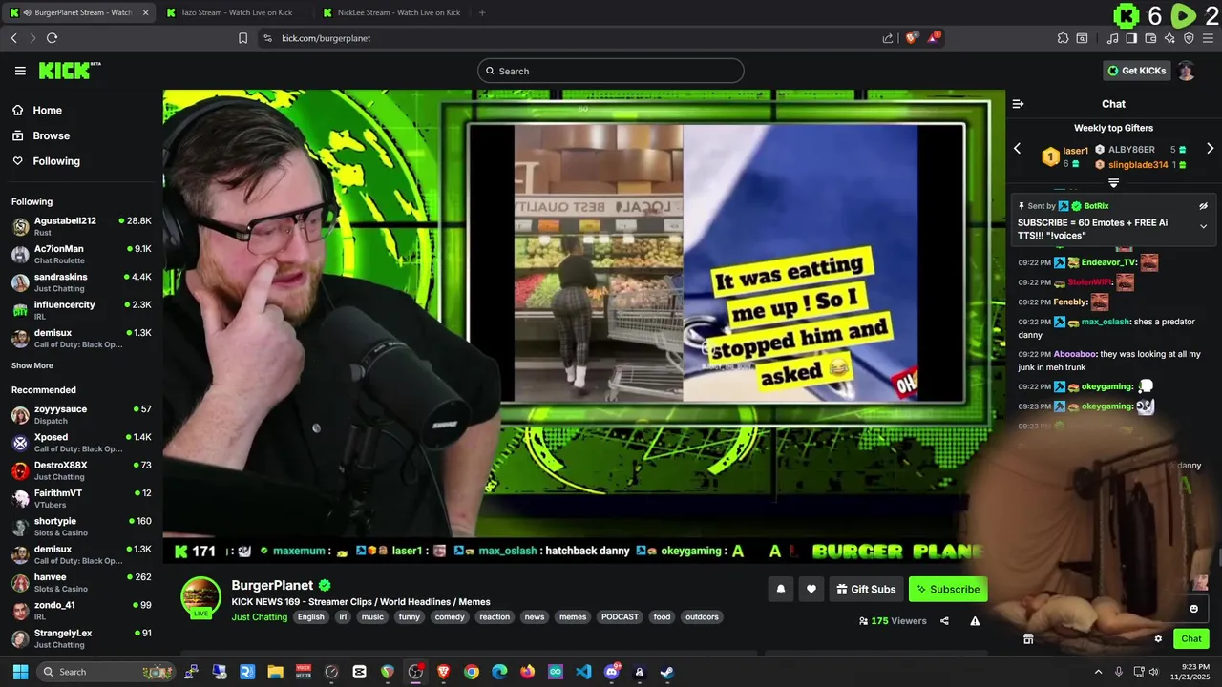Image resolution: width=1222 pixels, height=687 pixels.
Task: Open zoyyysauce recommended channel
Action: (81, 414)
